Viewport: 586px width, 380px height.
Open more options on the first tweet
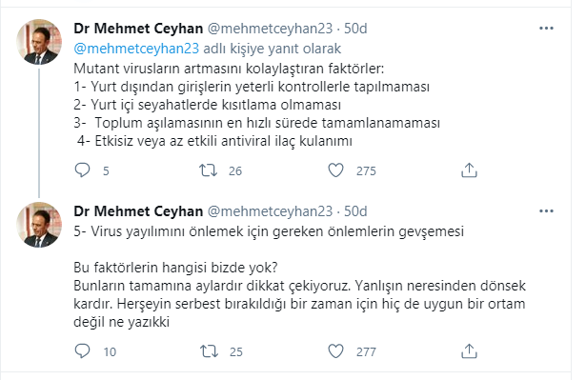(546, 29)
